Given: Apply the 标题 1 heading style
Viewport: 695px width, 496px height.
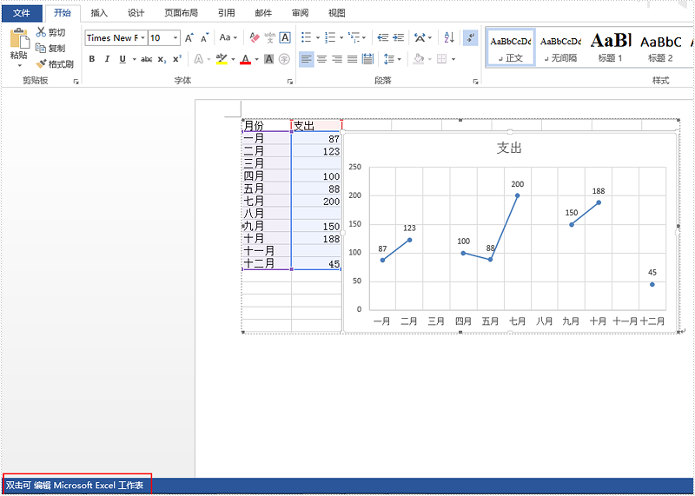Looking at the screenshot, I should point(610,46).
